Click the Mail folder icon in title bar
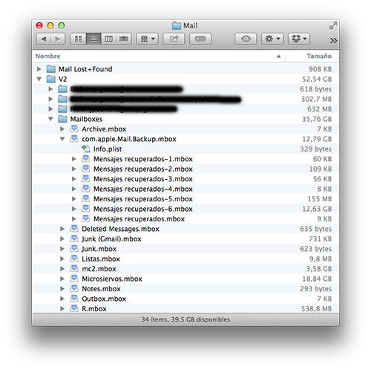The image size is (371, 370). coord(177,25)
